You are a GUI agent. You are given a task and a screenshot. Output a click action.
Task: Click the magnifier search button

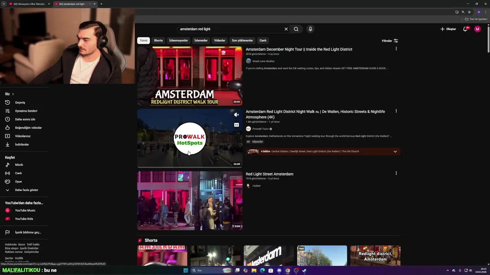click(x=296, y=29)
